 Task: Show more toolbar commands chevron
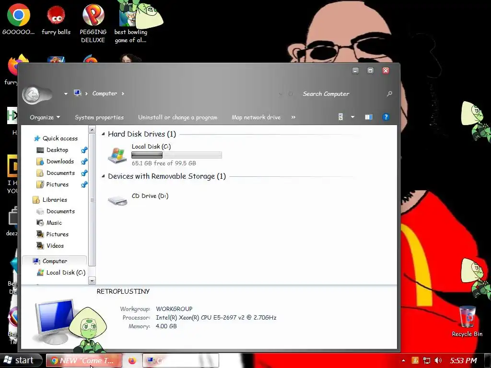pos(293,117)
